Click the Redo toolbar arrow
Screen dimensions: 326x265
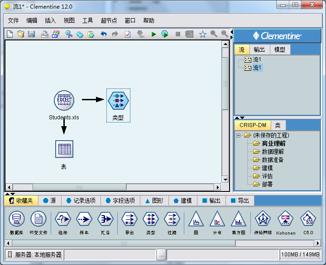point(115,34)
